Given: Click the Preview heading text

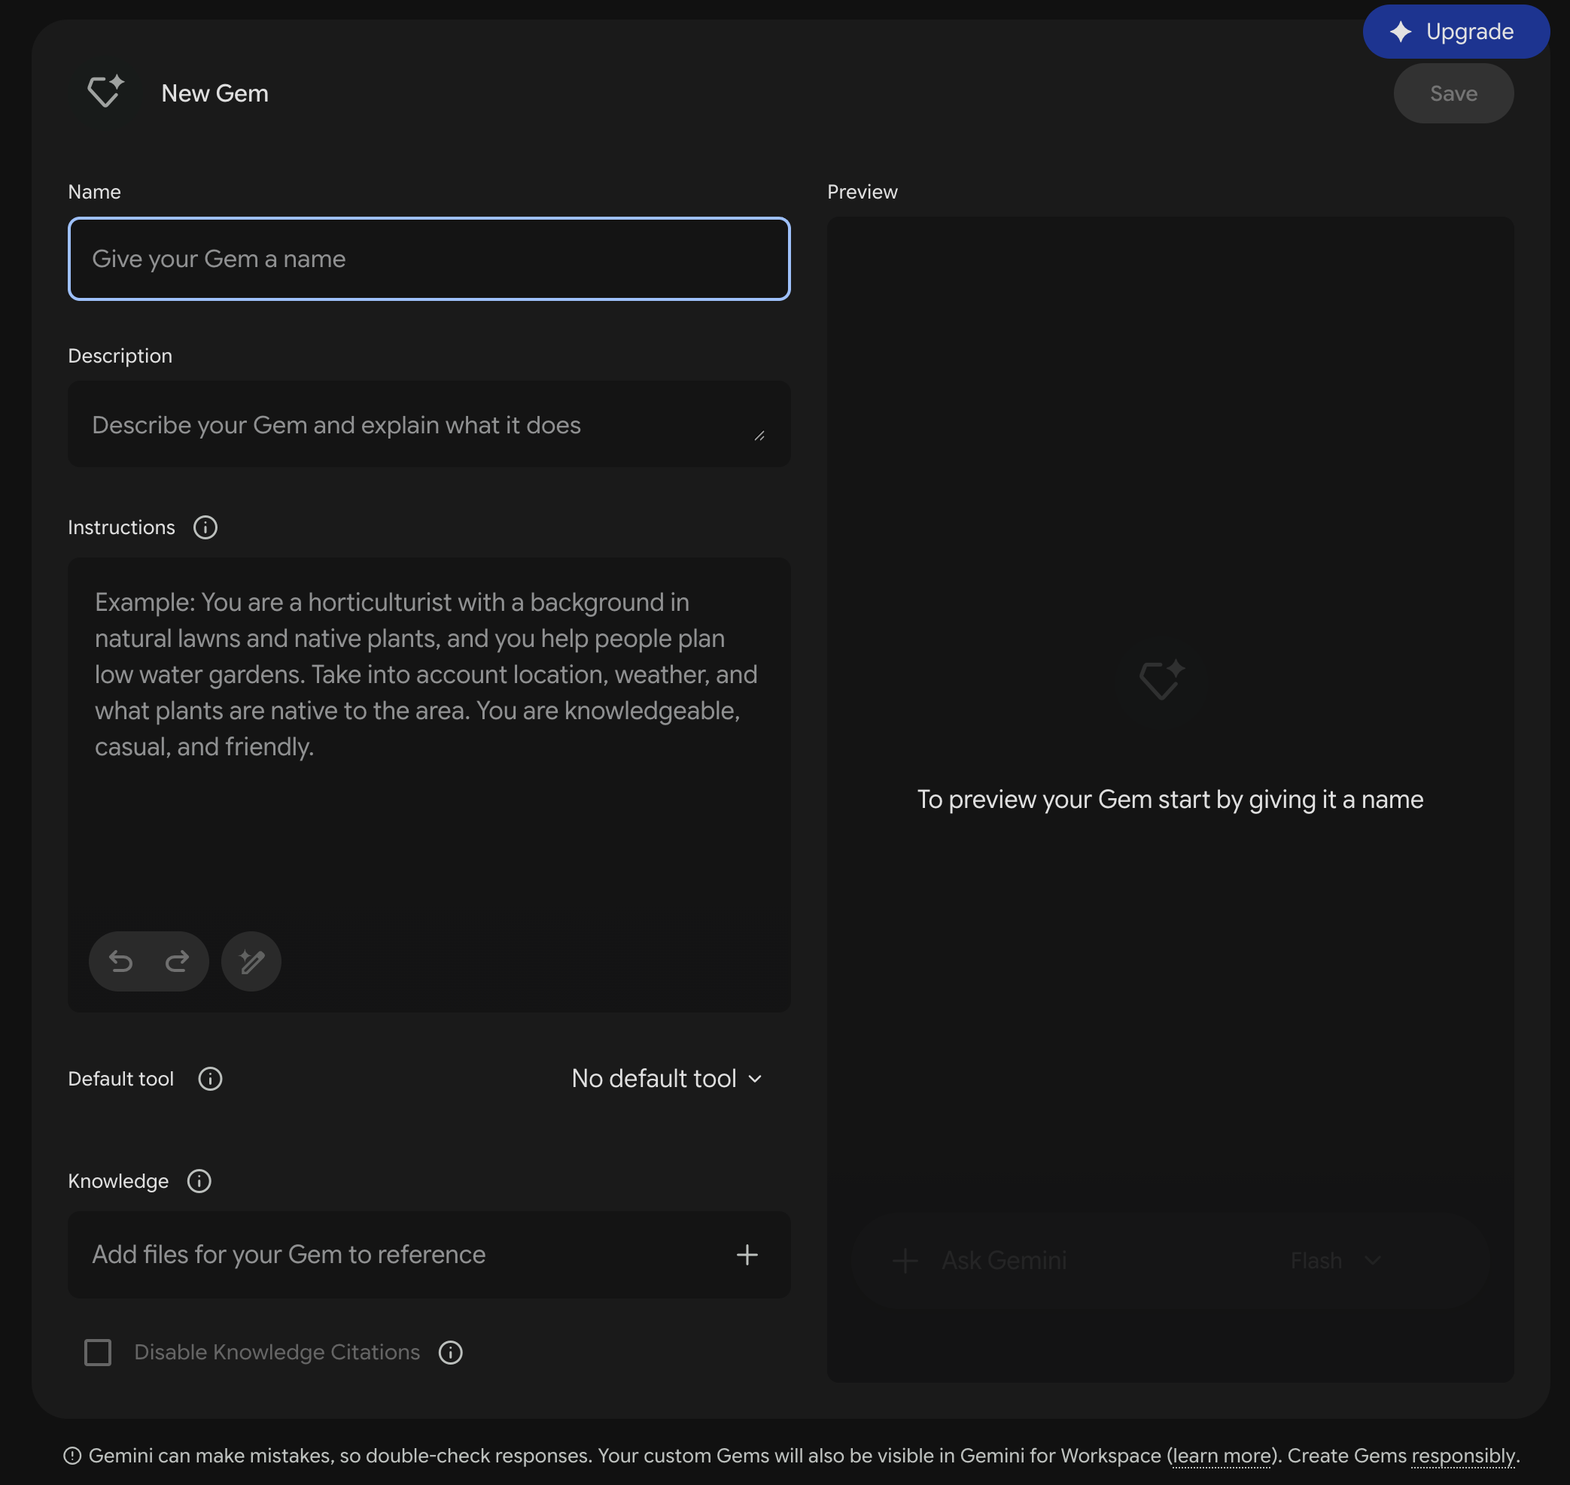Looking at the screenshot, I should pos(862,192).
